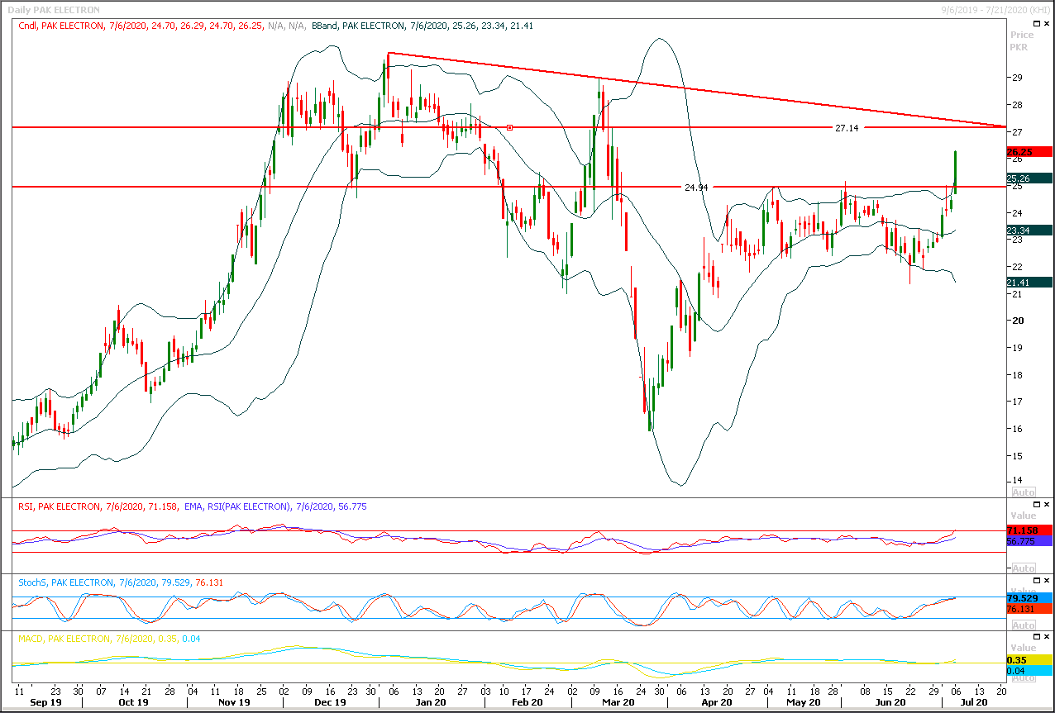Maximize the StochS indicator panel

pyautogui.click(x=1035, y=580)
